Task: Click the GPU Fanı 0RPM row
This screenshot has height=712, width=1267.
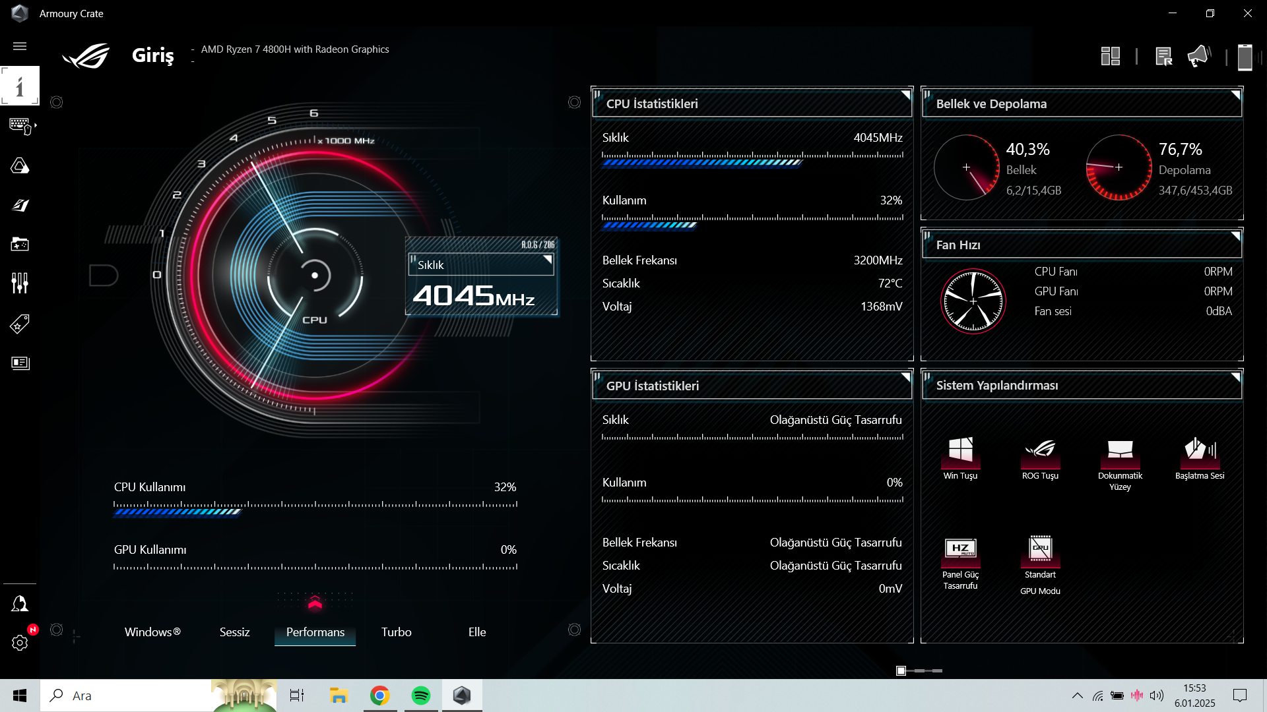Action: pyautogui.click(x=1133, y=291)
